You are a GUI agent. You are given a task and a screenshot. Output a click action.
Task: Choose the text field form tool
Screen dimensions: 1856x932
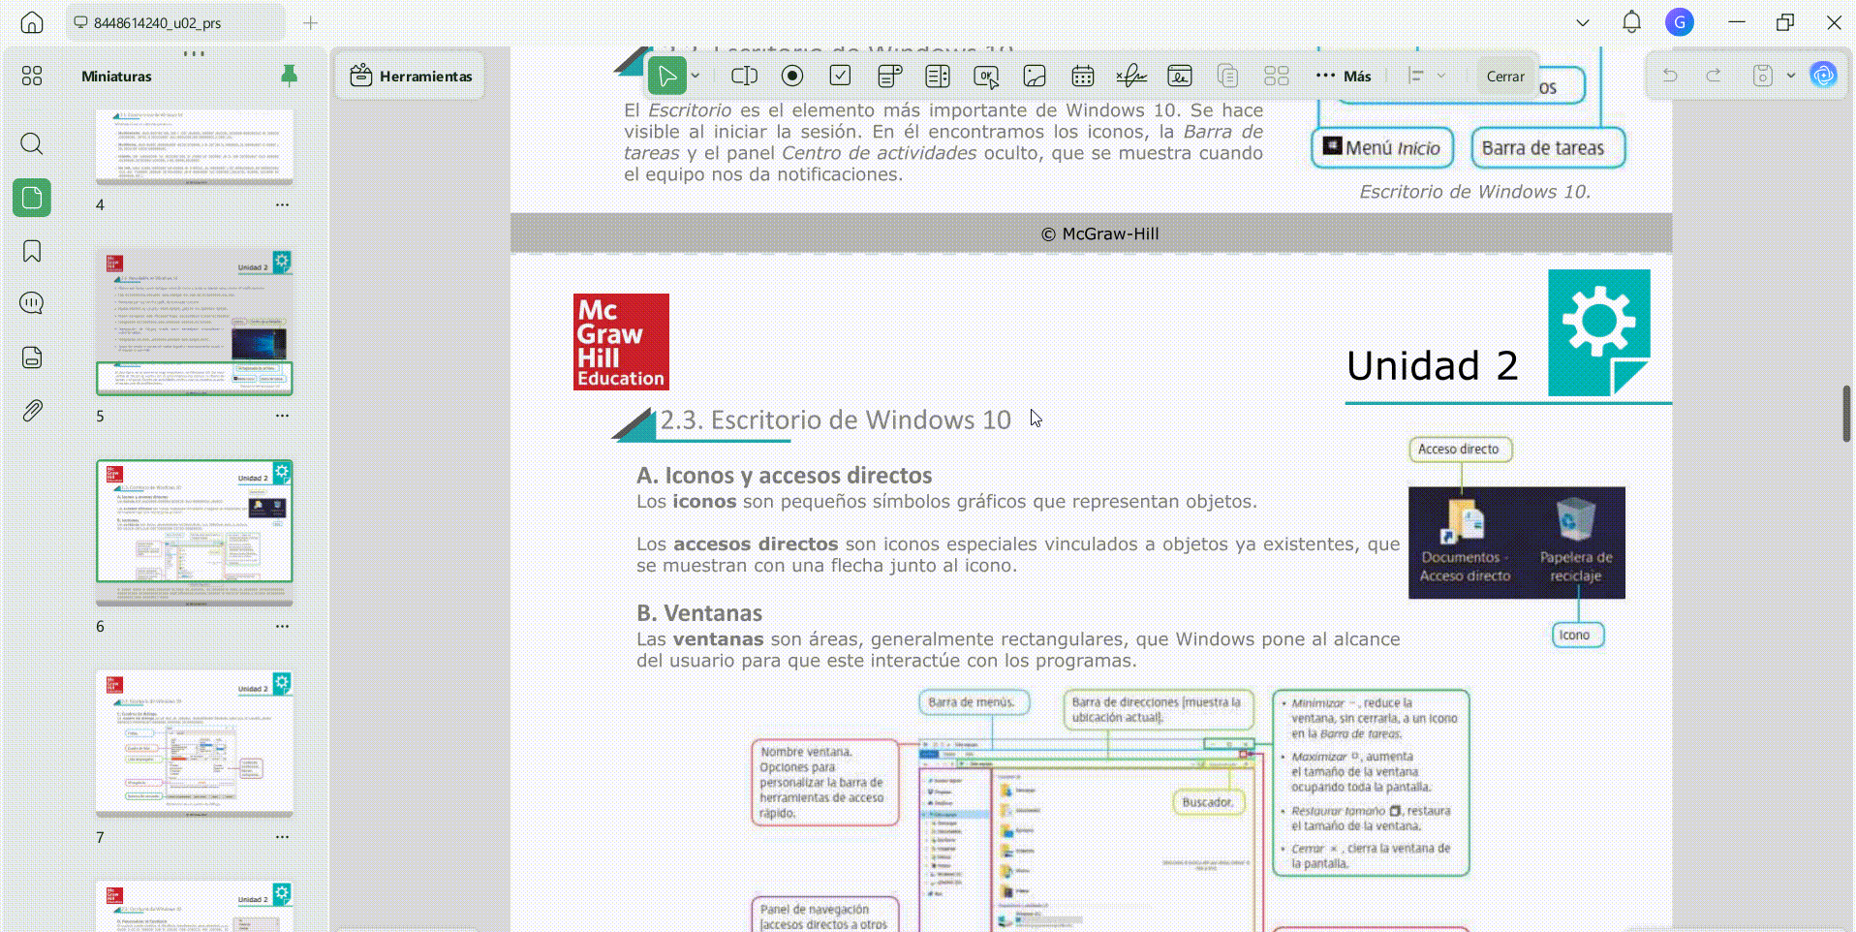[744, 76]
